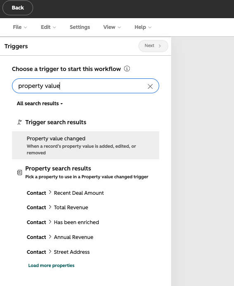Open the File menu
This screenshot has width=234, height=286.
tap(20, 27)
